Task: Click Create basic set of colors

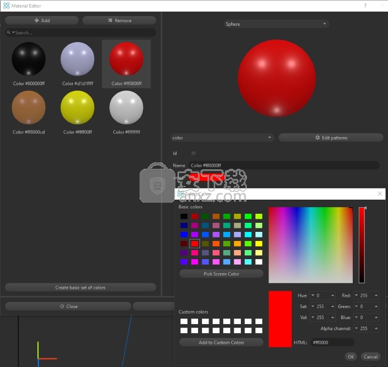Action: tap(81, 287)
